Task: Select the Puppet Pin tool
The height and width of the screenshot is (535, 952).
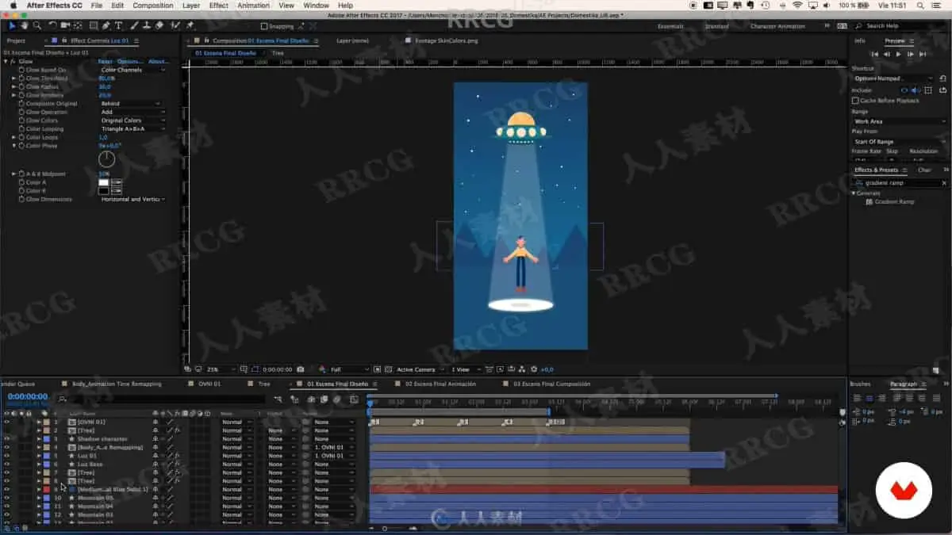Action: (190, 25)
